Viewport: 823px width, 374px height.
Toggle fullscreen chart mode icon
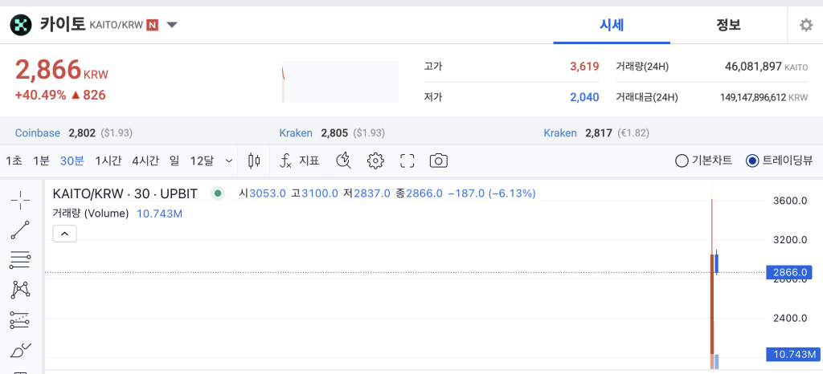[407, 161]
